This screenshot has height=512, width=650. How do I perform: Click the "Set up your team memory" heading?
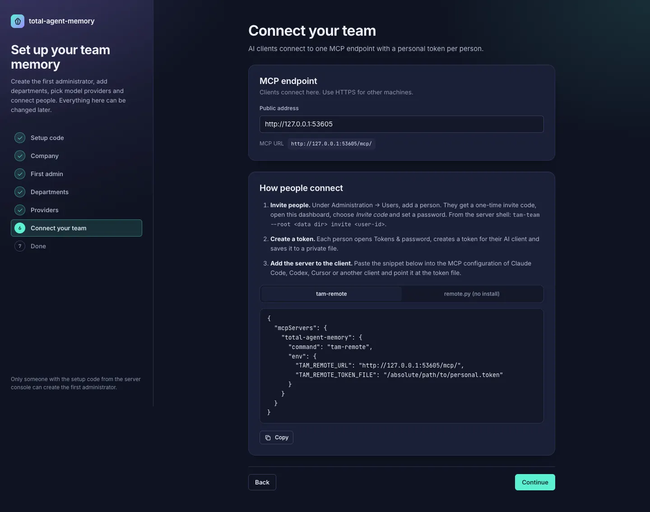pyautogui.click(x=60, y=57)
